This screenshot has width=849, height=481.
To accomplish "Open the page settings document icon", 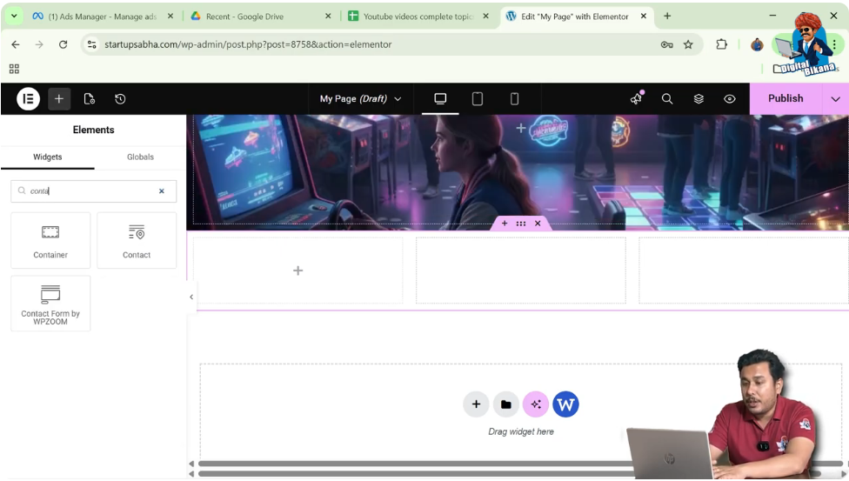I will pyautogui.click(x=90, y=99).
